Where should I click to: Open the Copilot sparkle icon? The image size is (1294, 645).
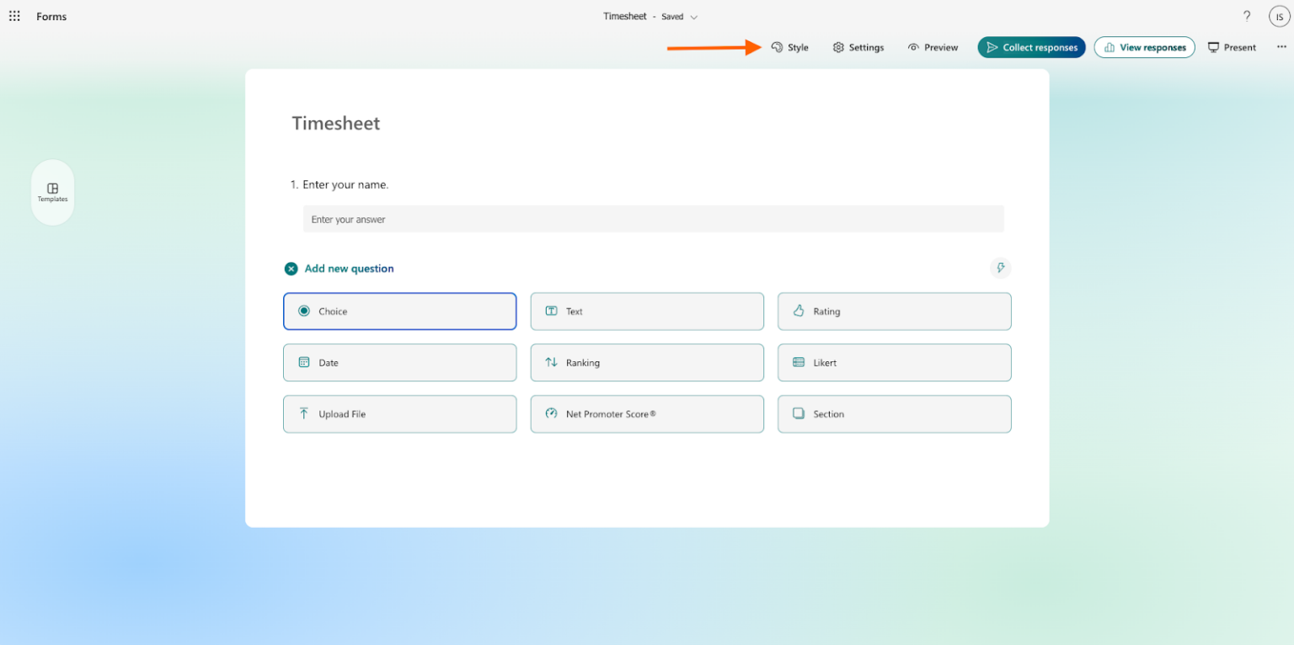tap(1000, 268)
